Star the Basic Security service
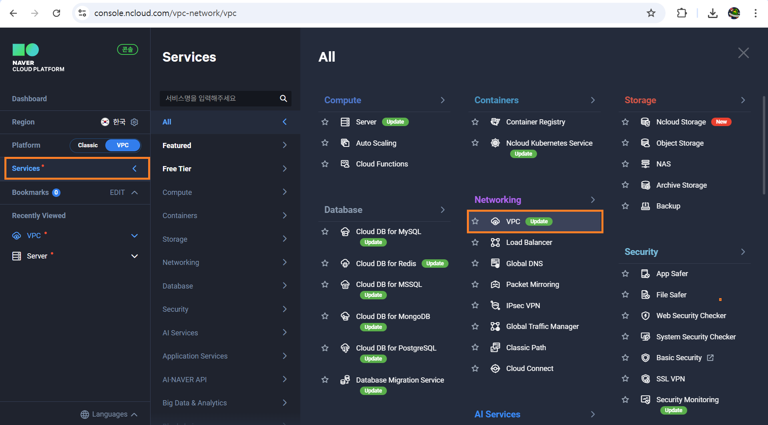The image size is (768, 425). (x=625, y=358)
